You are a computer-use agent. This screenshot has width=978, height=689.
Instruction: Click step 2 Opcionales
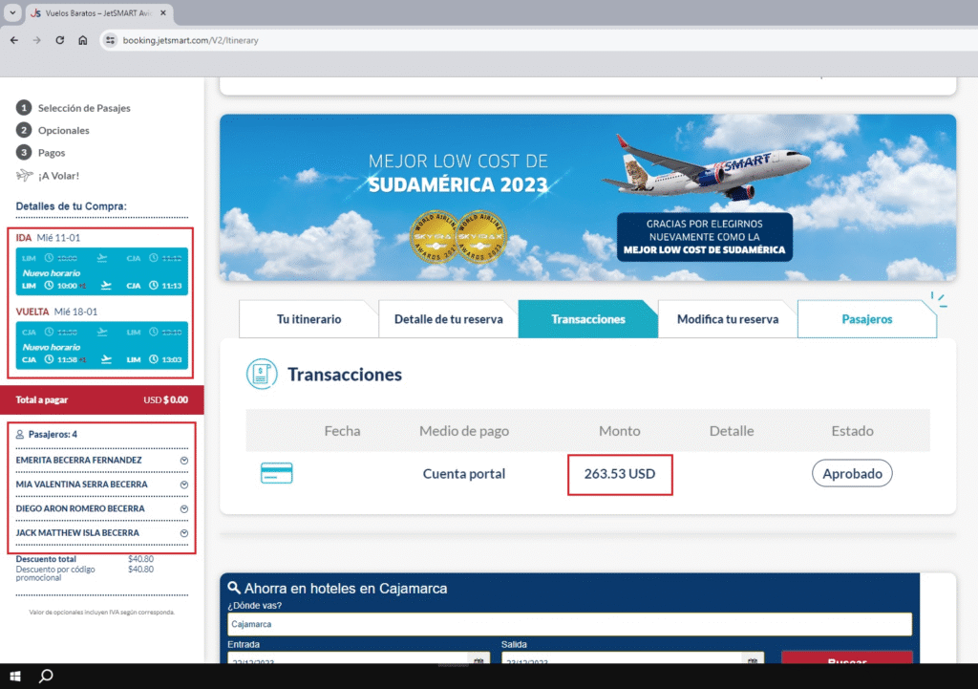[53, 130]
